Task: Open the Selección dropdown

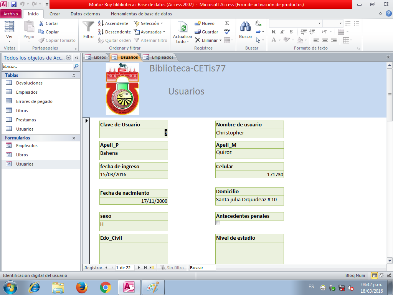Action: [149, 23]
